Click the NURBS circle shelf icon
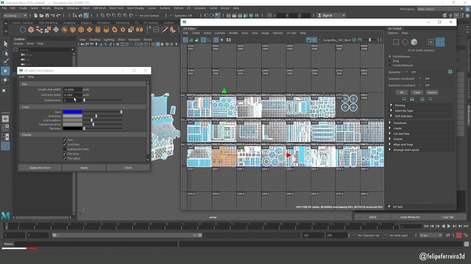471x264 pixels. tap(22, 30)
